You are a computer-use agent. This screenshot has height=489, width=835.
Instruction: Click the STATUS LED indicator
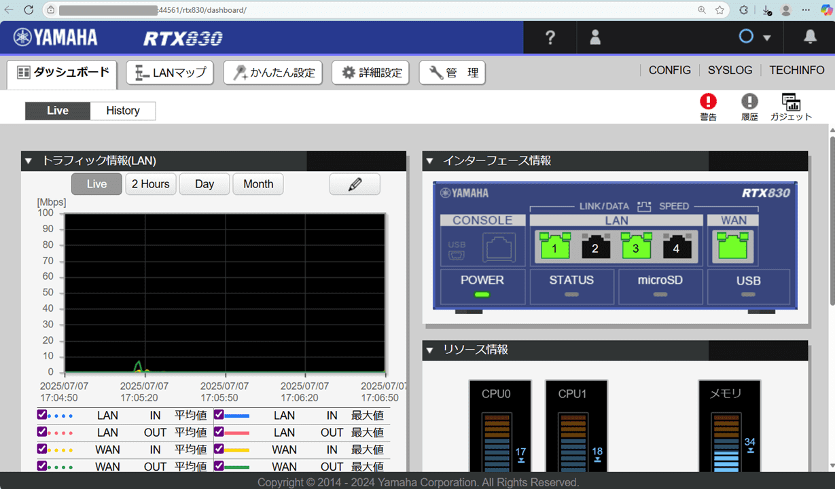(571, 294)
